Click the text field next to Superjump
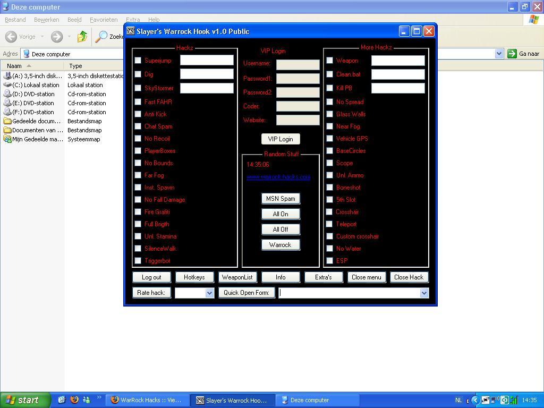 207,60
